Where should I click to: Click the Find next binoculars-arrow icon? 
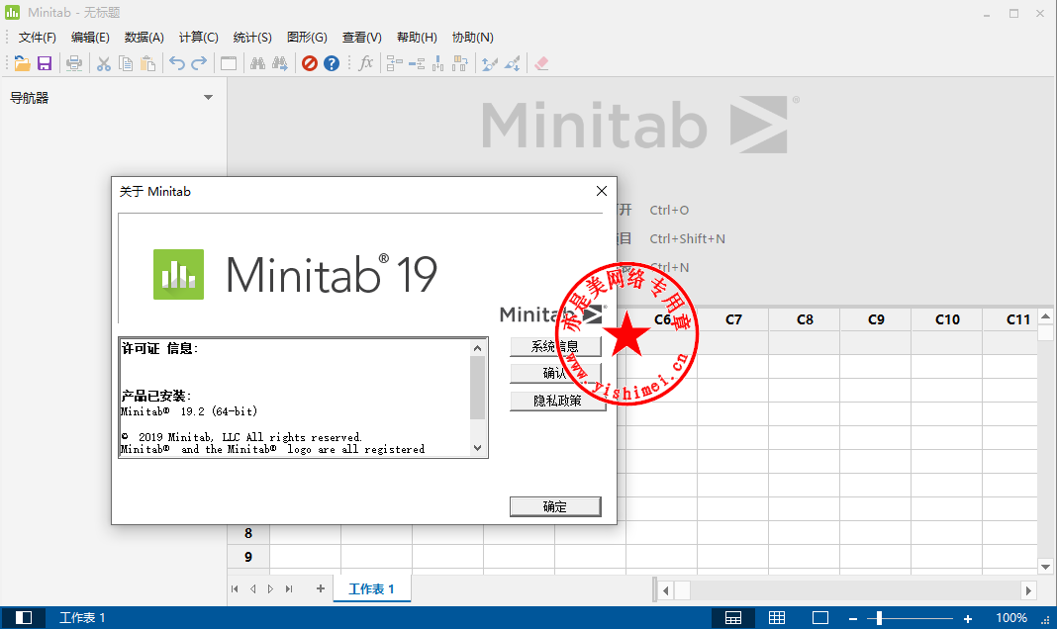click(280, 63)
